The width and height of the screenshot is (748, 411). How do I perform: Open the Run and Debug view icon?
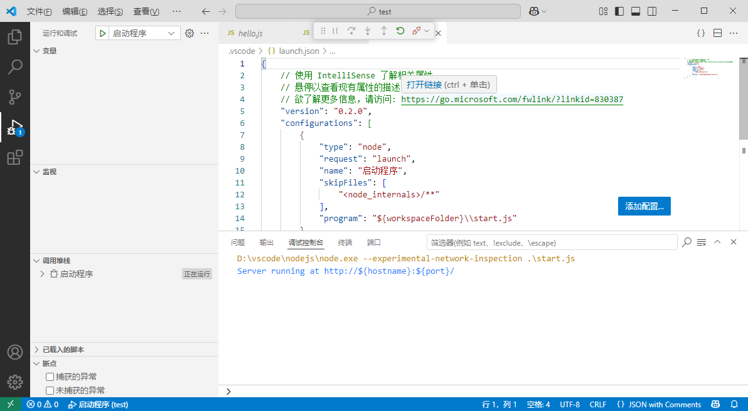15,127
